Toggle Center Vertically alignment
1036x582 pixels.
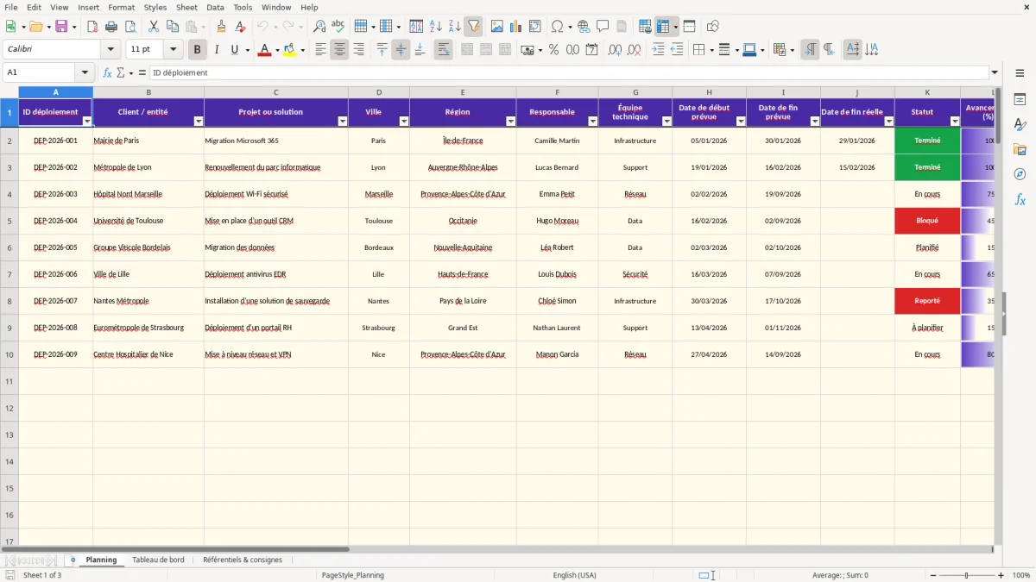(401, 50)
